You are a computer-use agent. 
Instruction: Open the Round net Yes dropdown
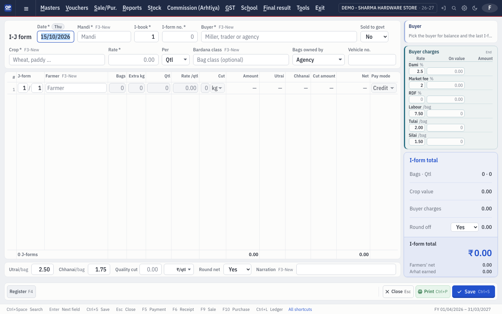(x=237, y=269)
